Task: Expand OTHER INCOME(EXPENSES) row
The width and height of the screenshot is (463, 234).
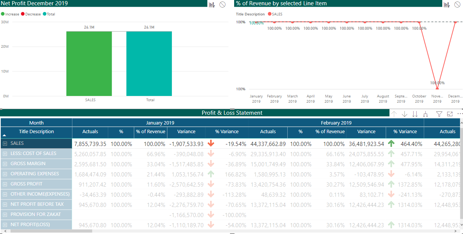Action: [x=5, y=194]
